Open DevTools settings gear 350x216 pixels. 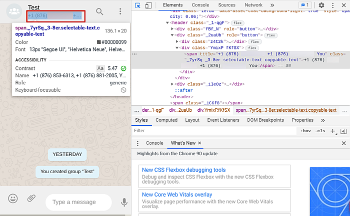(321, 5)
